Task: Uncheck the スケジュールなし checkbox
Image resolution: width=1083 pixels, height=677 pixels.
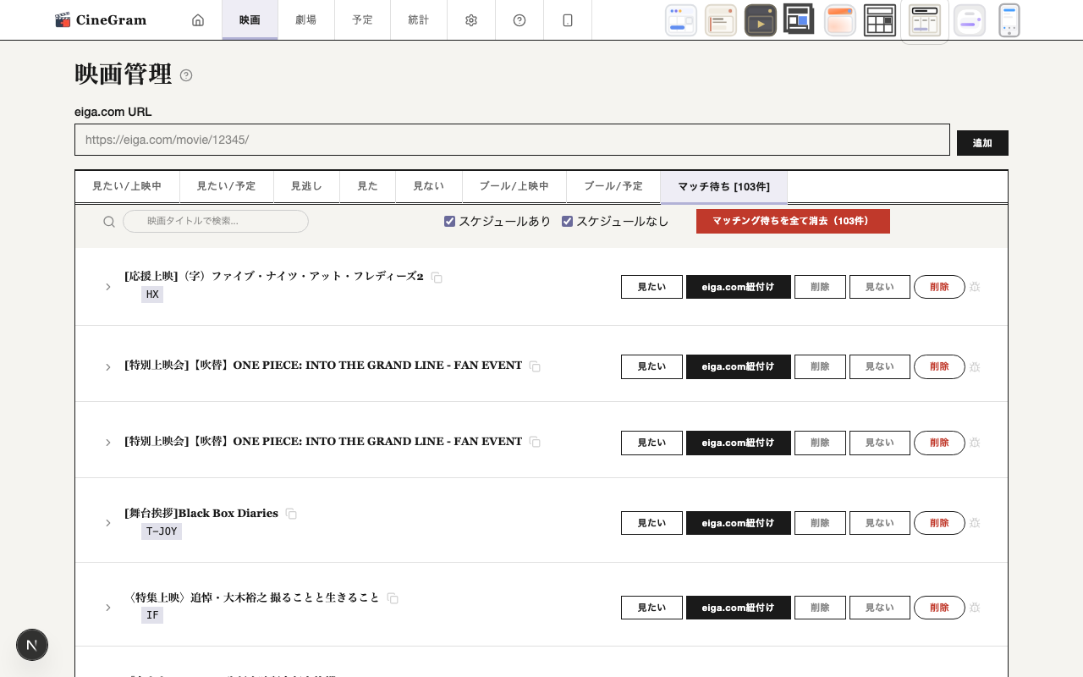Action: 567,221
